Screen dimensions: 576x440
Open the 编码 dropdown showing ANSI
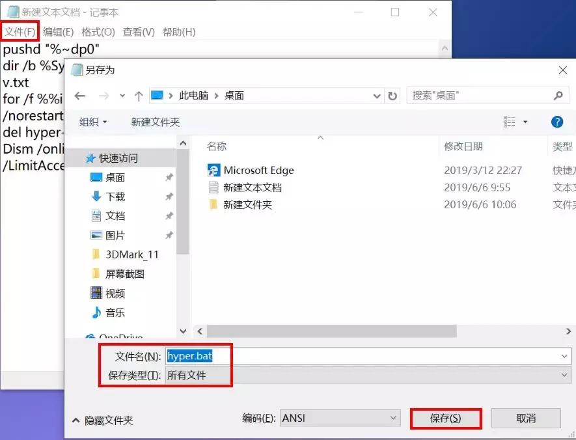(x=338, y=418)
